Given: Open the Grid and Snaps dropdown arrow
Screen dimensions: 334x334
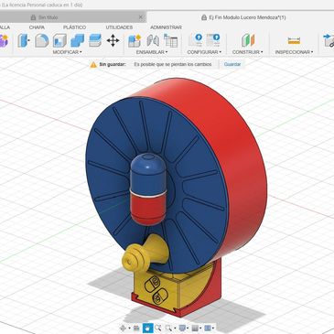Looking at the screenshot, I should point(200,329).
